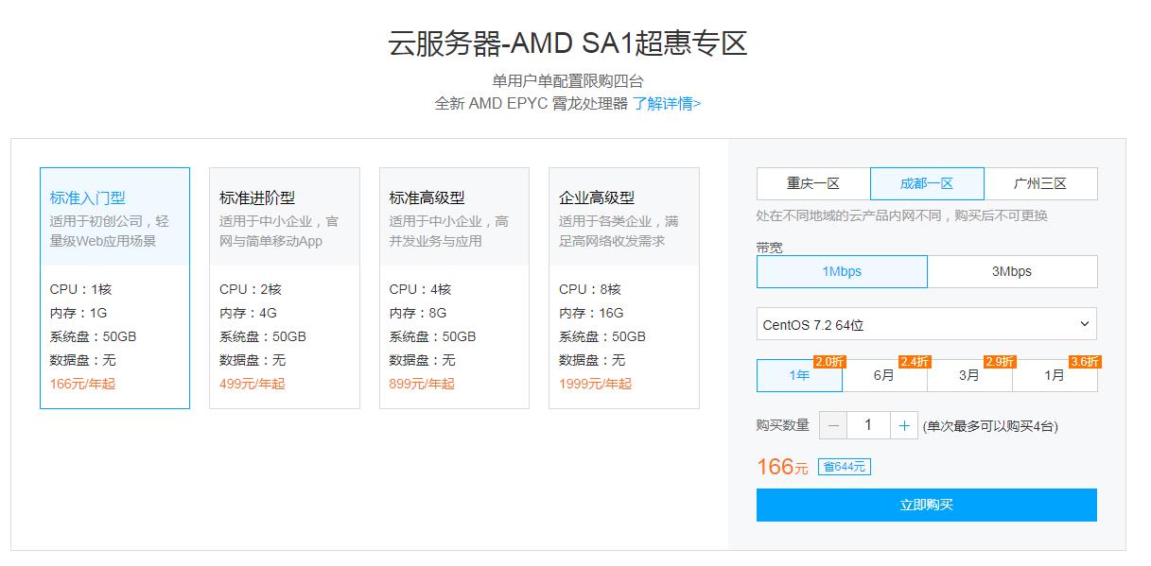Open the CentOS 7.2 64位 system dropdown
Image resolution: width=1151 pixels, height=566 pixels.
click(x=926, y=324)
